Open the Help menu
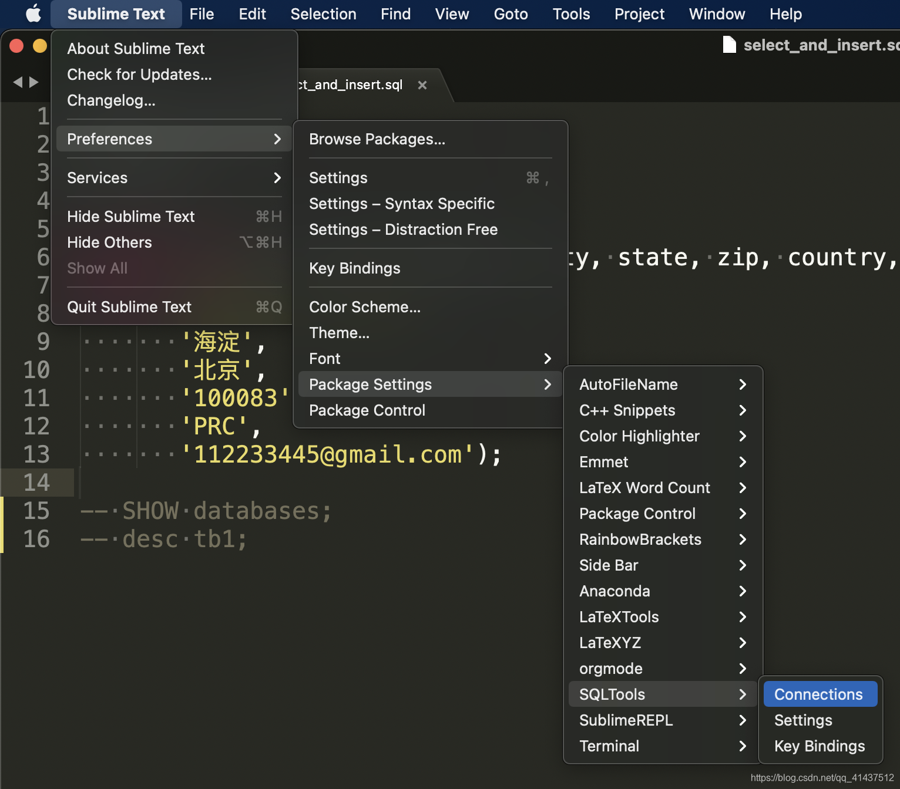This screenshot has width=900, height=789. click(785, 14)
